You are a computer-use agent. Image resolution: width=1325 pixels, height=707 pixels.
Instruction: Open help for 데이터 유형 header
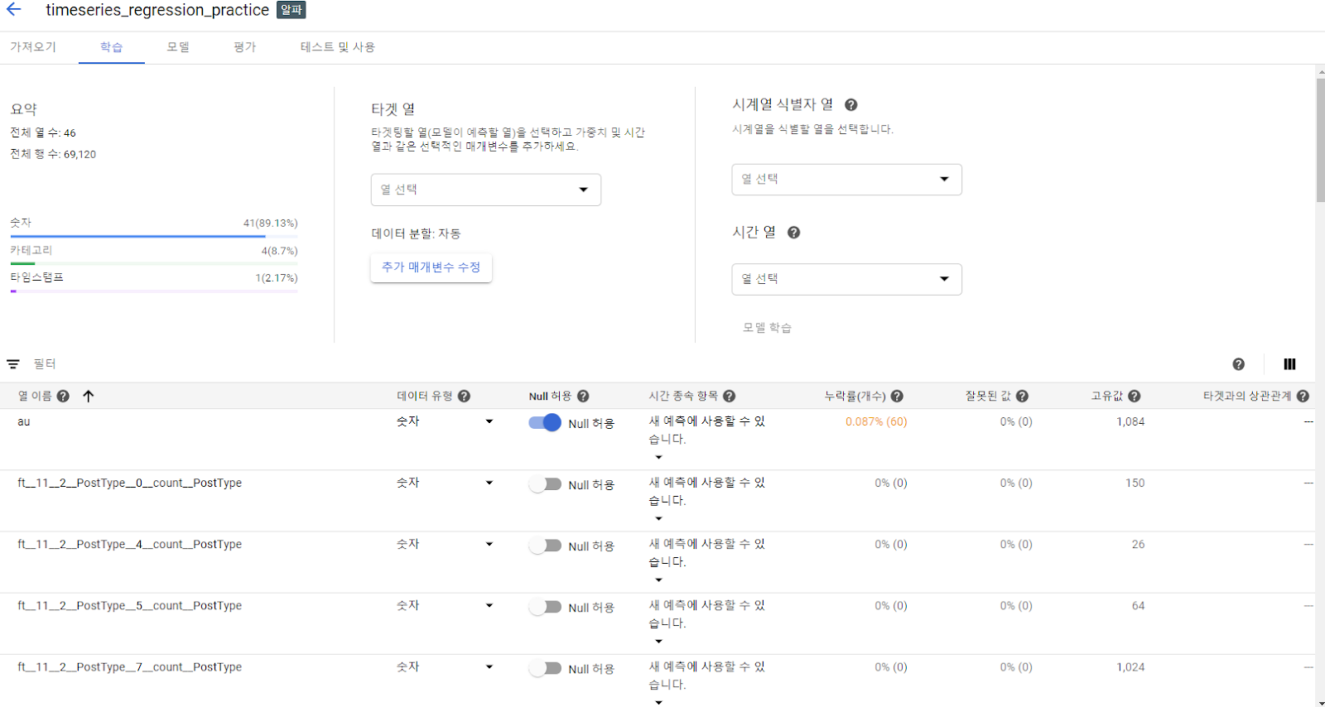click(x=464, y=397)
